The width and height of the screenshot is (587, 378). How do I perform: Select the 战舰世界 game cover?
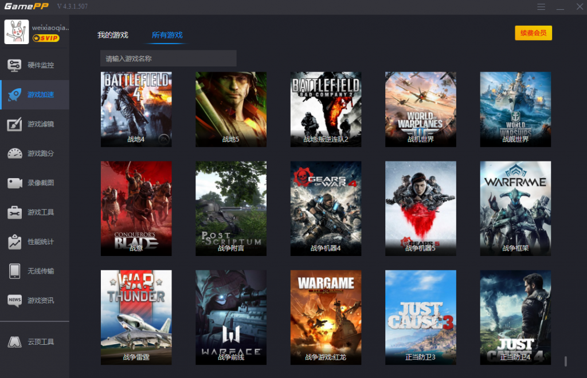515,109
